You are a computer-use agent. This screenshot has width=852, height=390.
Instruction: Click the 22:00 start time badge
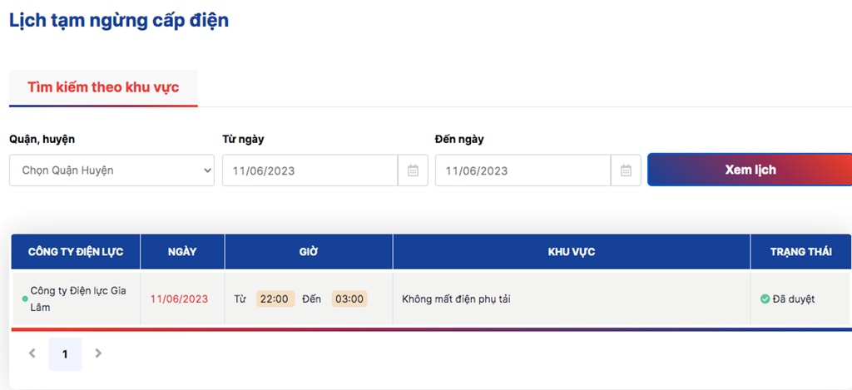tap(275, 299)
